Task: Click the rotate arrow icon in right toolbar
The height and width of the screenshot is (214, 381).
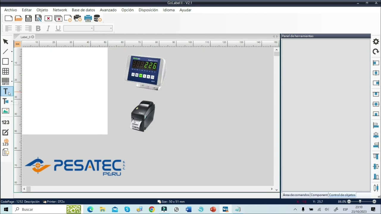Action: pos(376,52)
